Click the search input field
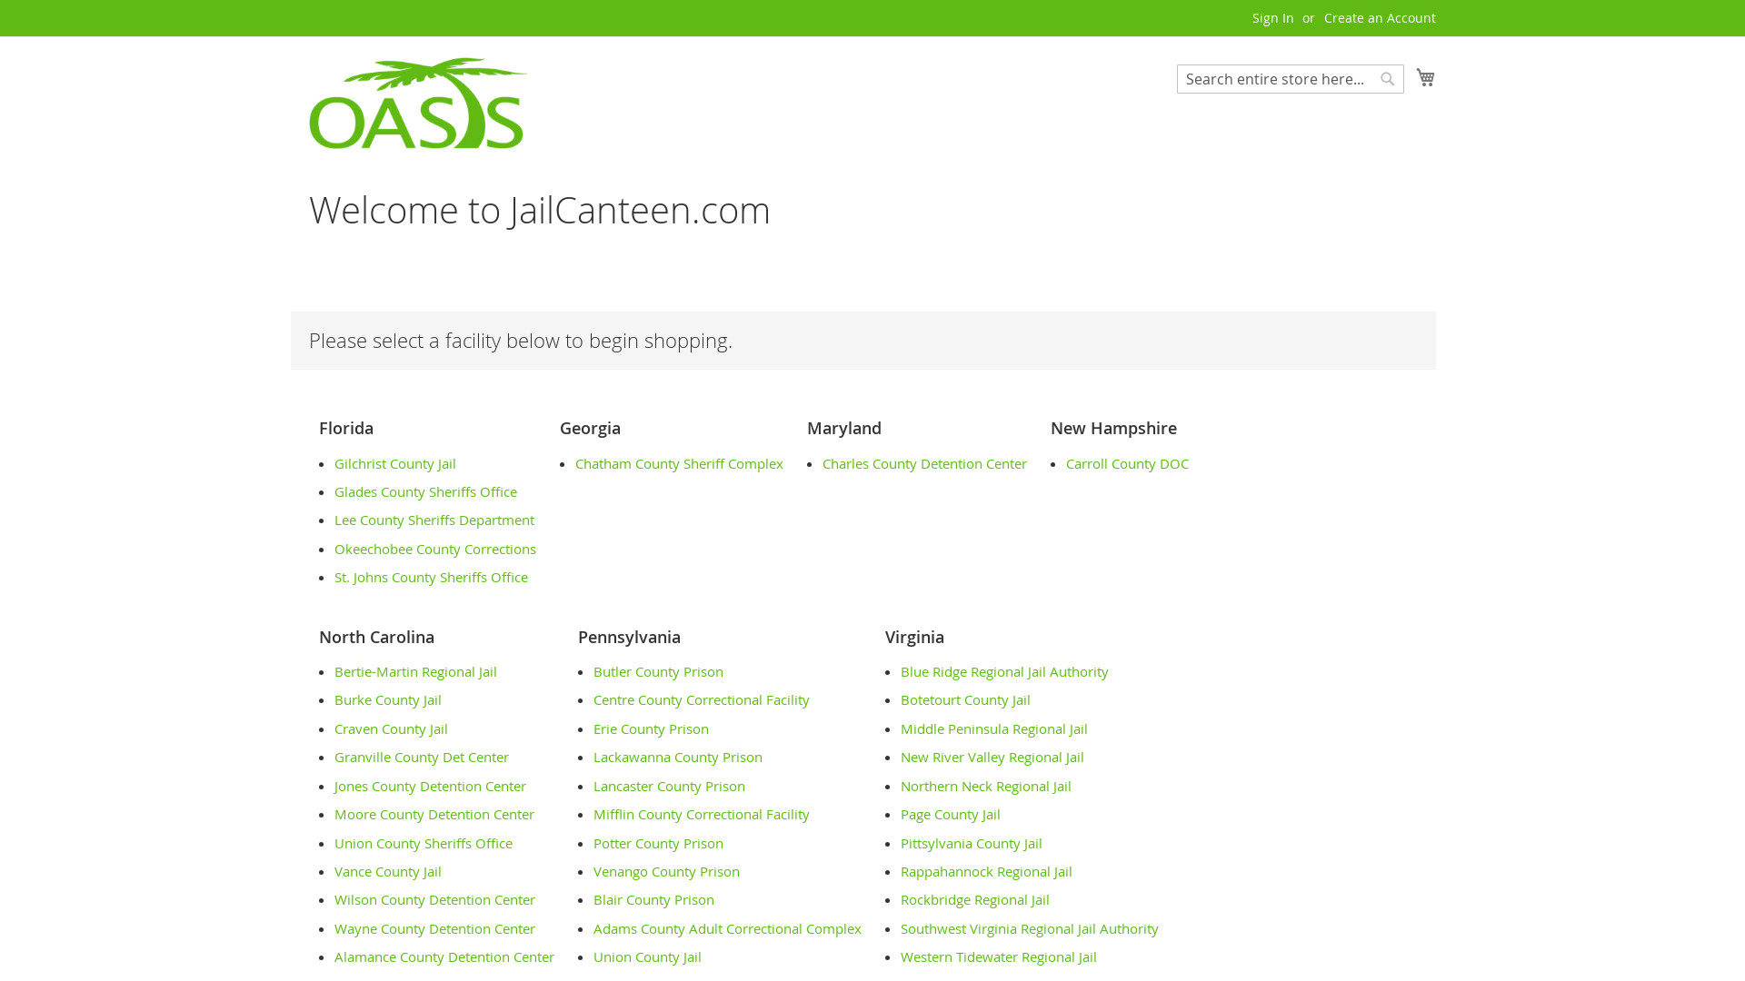 [1275, 78]
